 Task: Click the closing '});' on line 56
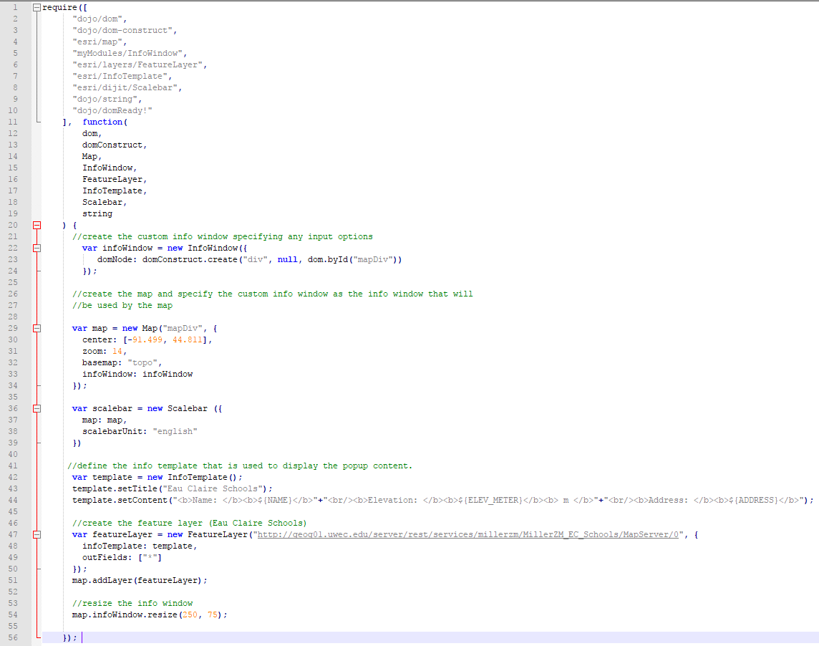(70, 637)
